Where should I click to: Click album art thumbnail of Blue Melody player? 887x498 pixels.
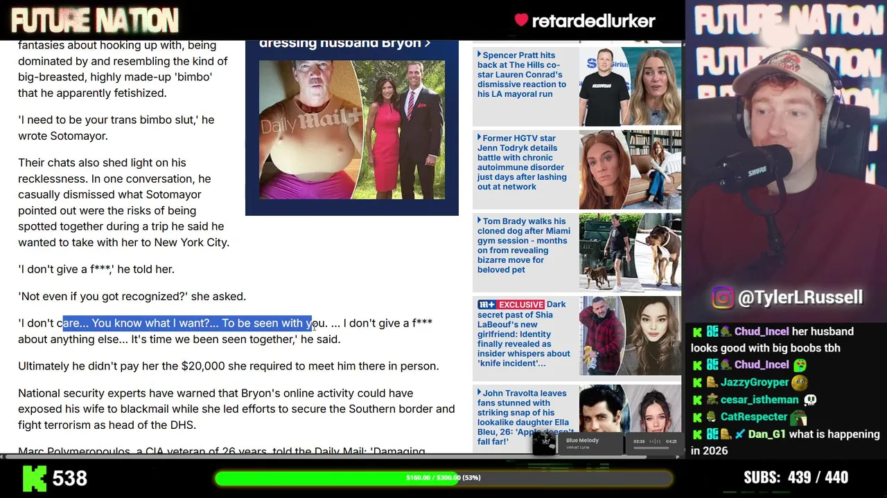[x=544, y=443]
